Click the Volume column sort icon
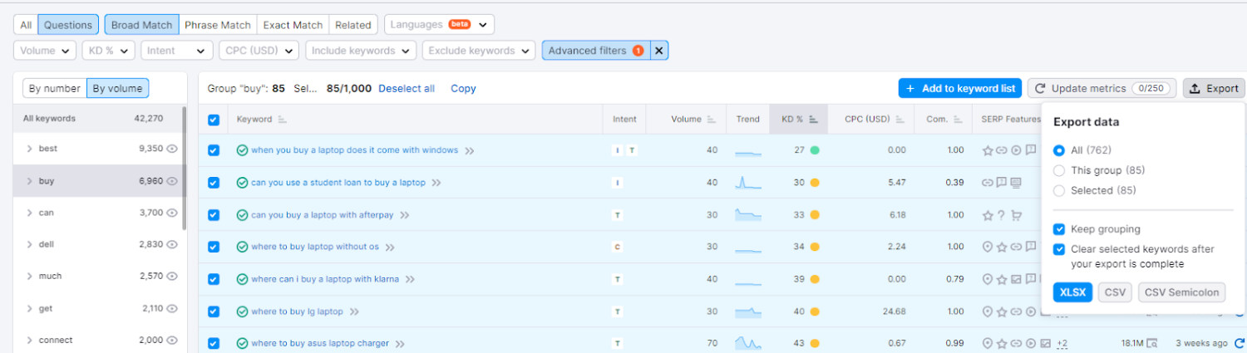The height and width of the screenshot is (353, 1247). pyautogui.click(x=712, y=120)
